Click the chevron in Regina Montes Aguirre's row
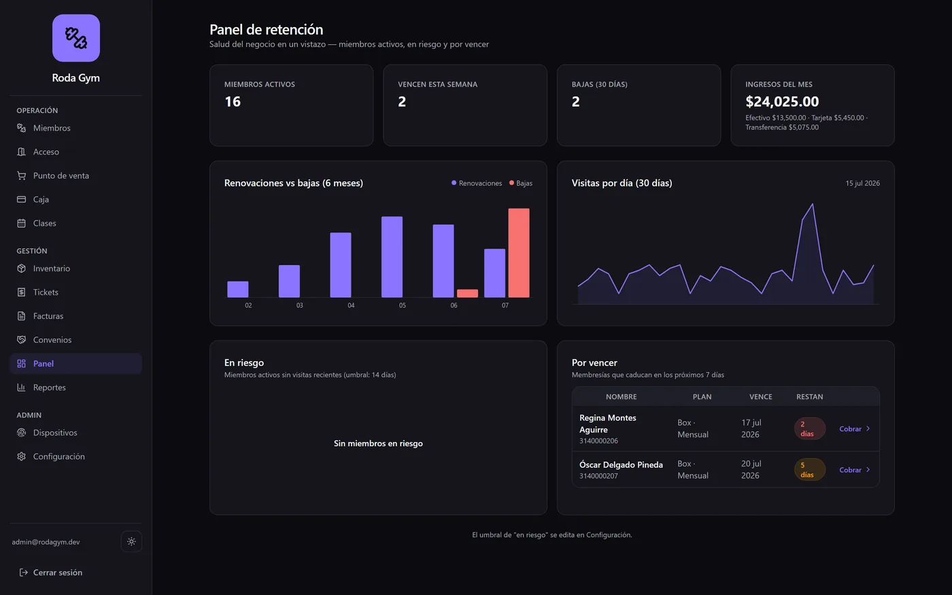This screenshot has height=595, width=952. click(868, 429)
